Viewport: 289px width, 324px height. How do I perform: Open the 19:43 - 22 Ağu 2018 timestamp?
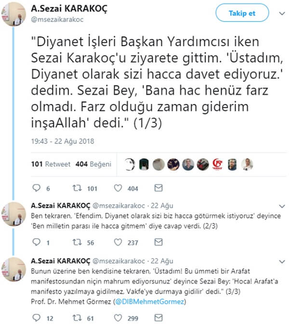click(63, 142)
